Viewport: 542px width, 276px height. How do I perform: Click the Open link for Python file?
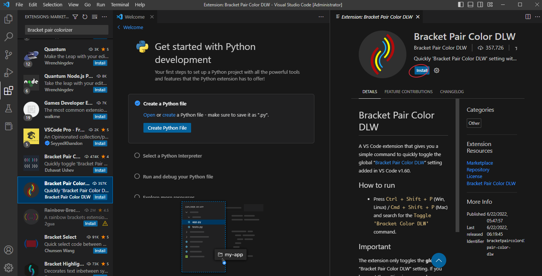point(149,115)
